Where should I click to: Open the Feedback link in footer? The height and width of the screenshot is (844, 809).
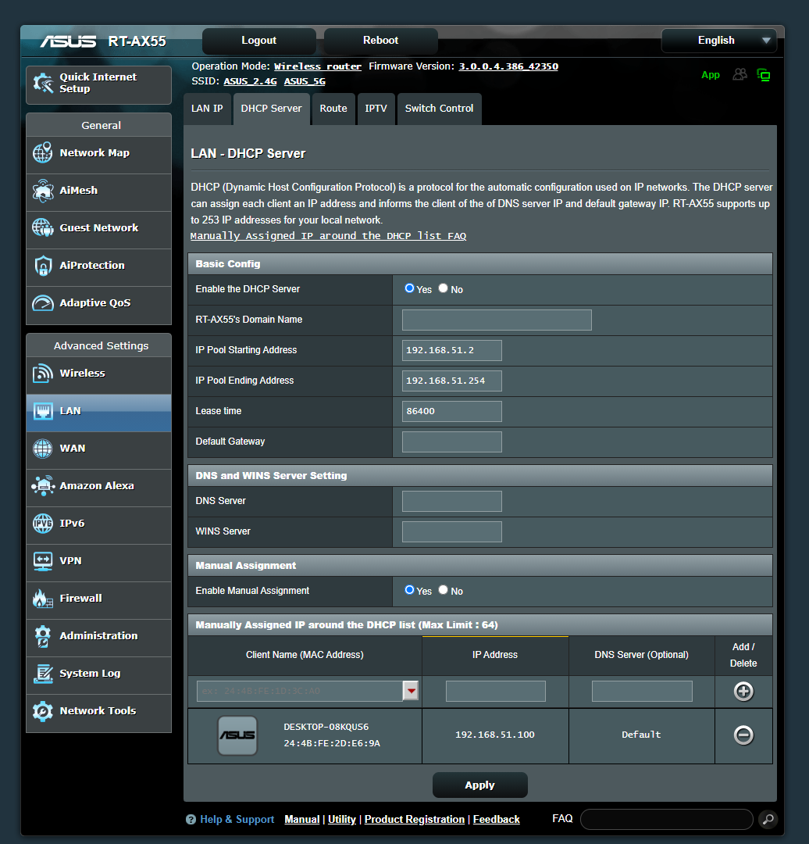pos(497,819)
